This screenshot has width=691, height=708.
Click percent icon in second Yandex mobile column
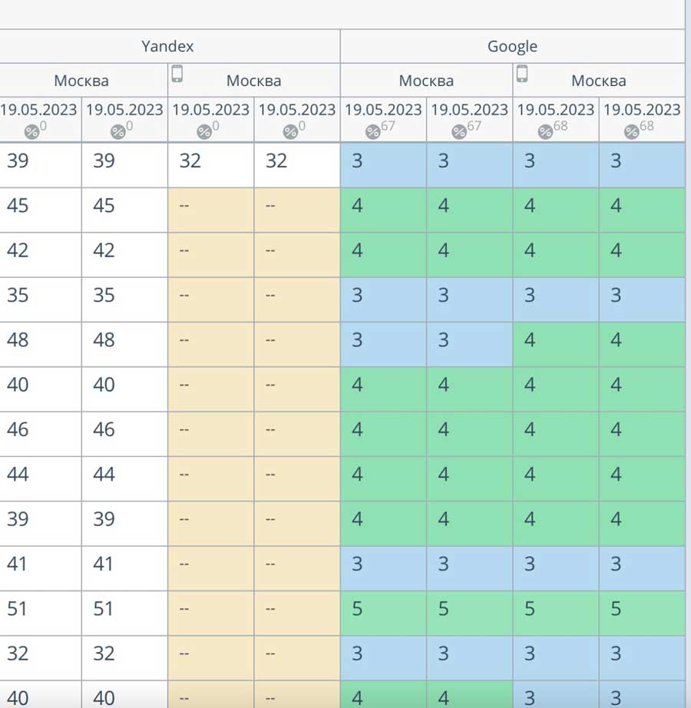(x=289, y=131)
